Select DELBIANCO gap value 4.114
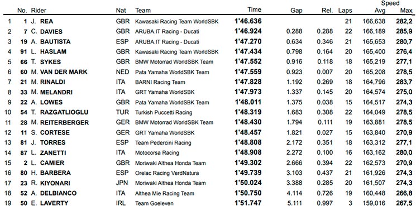This screenshot has height=210, width=416. (x=294, y=193)
